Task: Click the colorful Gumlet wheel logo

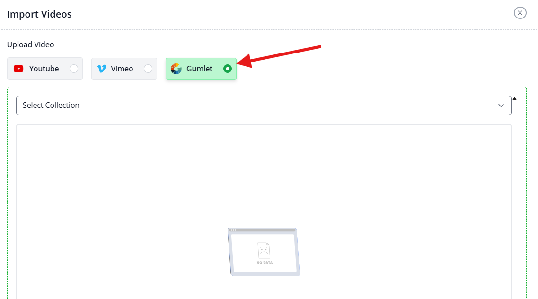Action: click(176, 69)
